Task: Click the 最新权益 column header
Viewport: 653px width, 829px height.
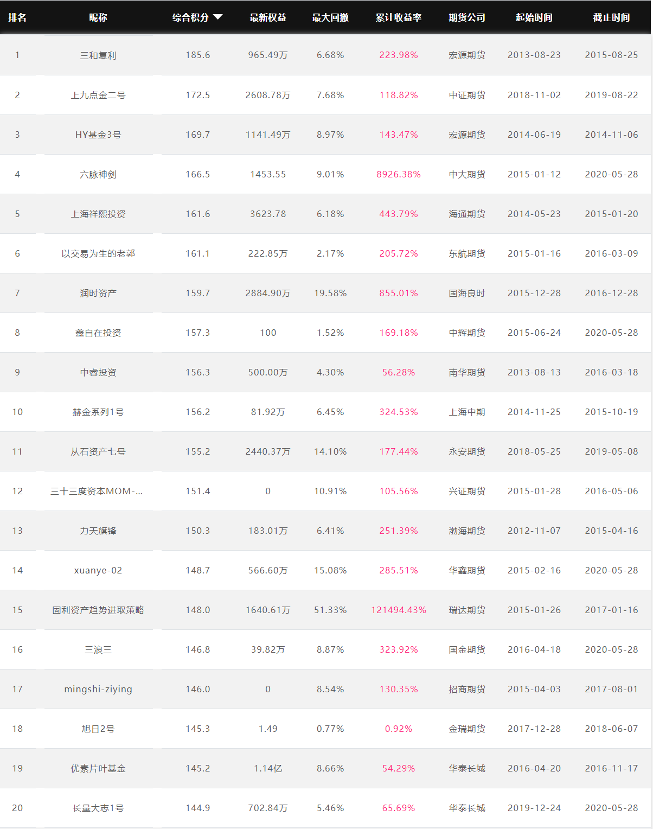Action: point(268,17)
